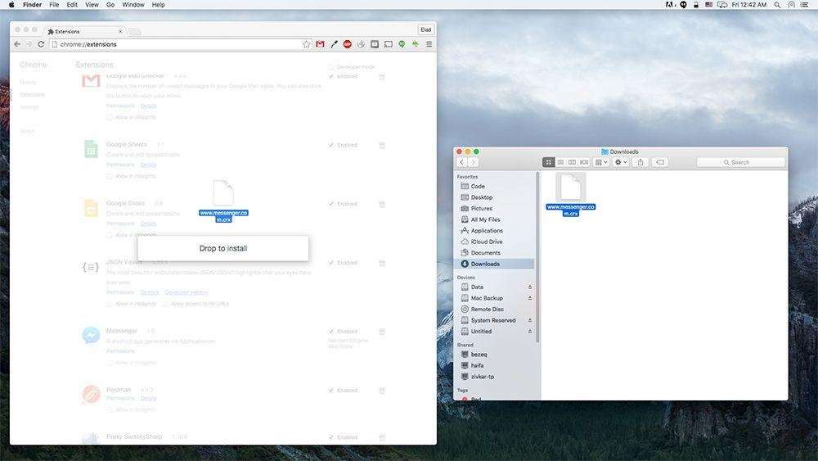Reload the Extensions page in Chrome
818x461 pixels.
(x=41, y=44)
